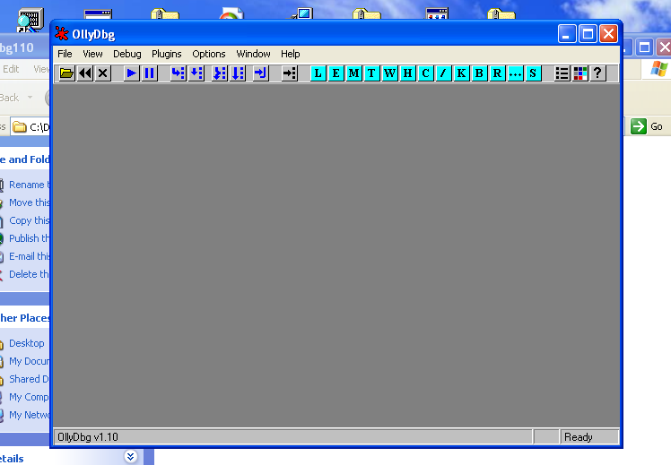Show Threads with T button
The image size is (671, 465).
coord(371,73)
